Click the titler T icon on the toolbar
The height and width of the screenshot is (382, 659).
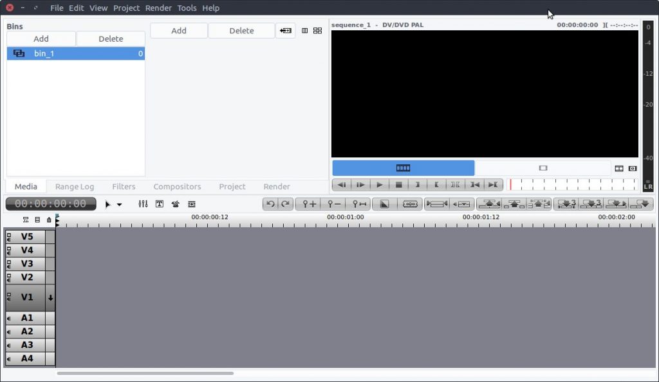click(x=159, y=204)
